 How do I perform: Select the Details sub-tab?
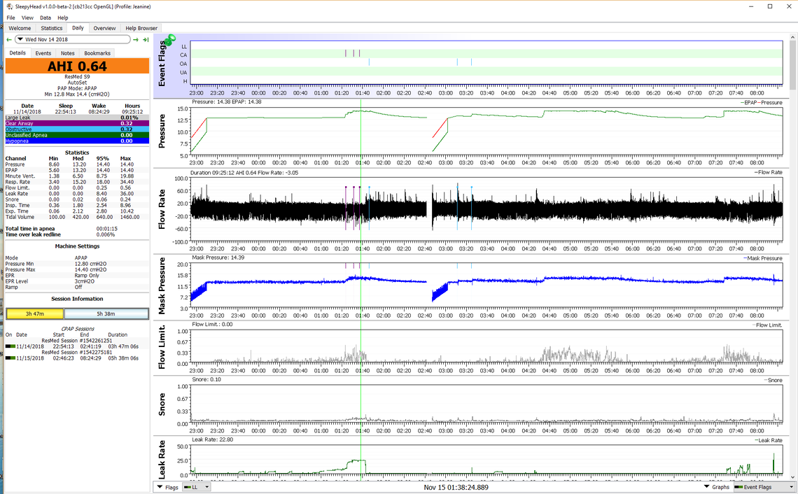tap(17, 53)
